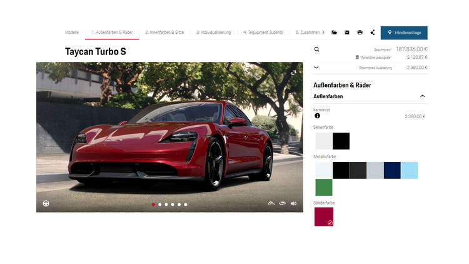Choose the silver metallic swatch
This screenshot has height=264, width=469.
point(375,170)
